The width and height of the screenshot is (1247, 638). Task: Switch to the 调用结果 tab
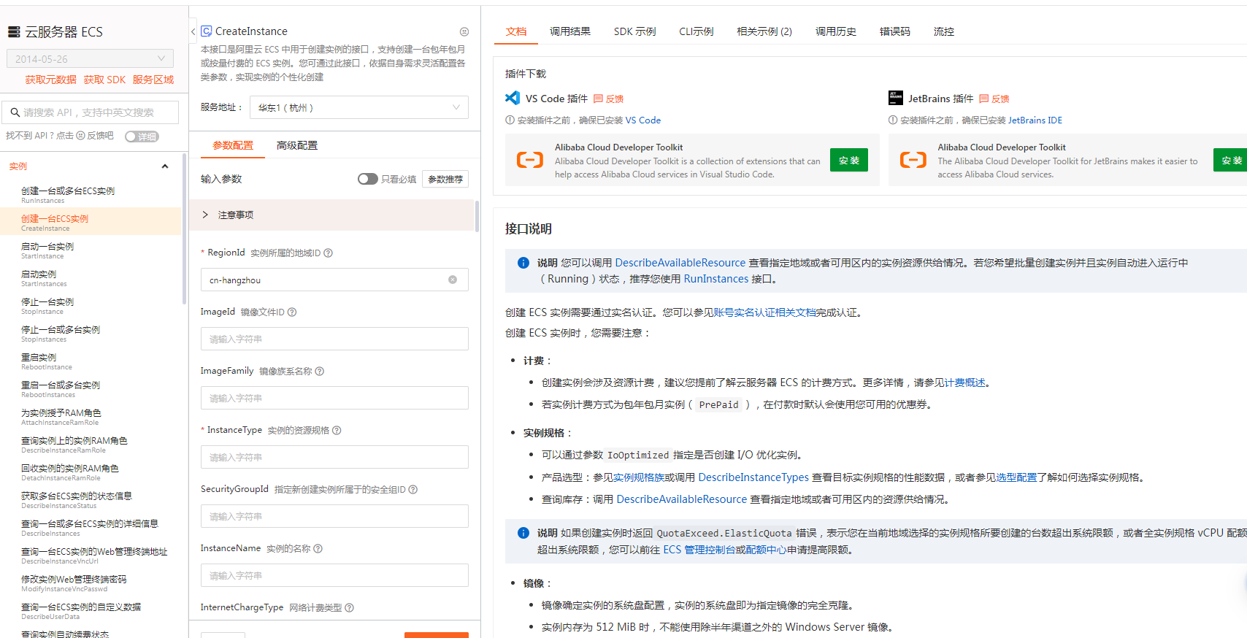pos(570,31)
